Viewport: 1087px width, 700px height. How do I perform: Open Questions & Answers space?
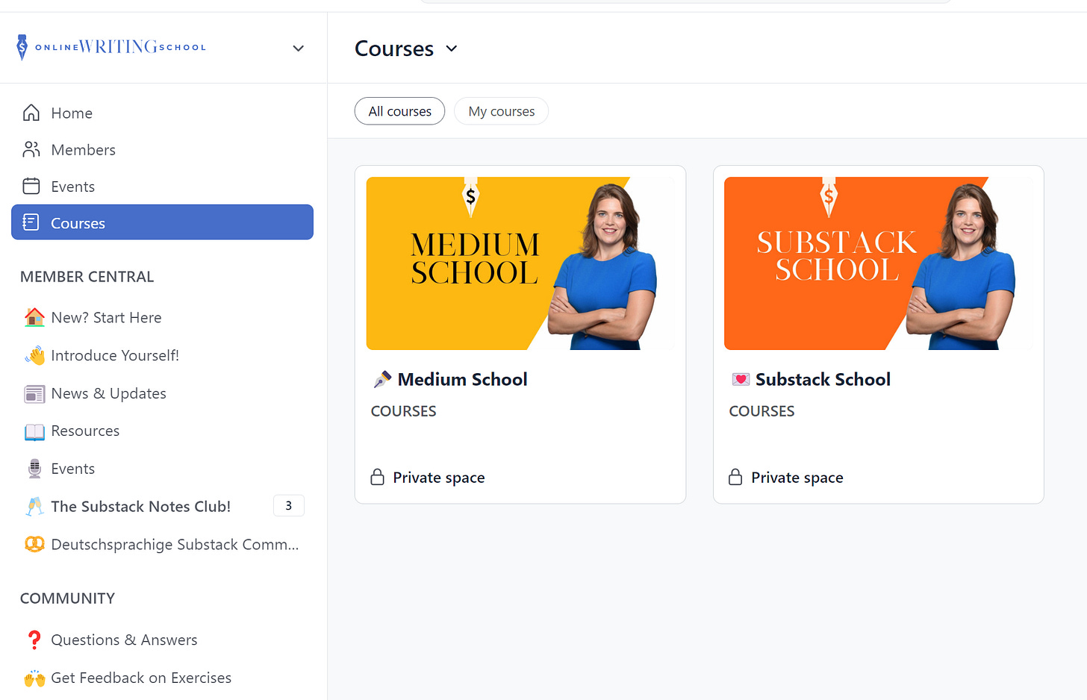124,640
